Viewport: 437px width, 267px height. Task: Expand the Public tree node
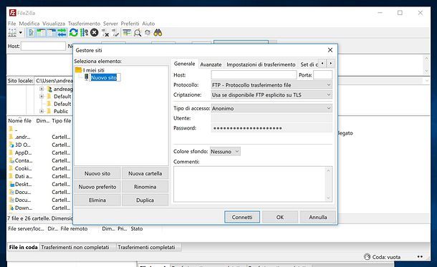(x=42, y=111)
